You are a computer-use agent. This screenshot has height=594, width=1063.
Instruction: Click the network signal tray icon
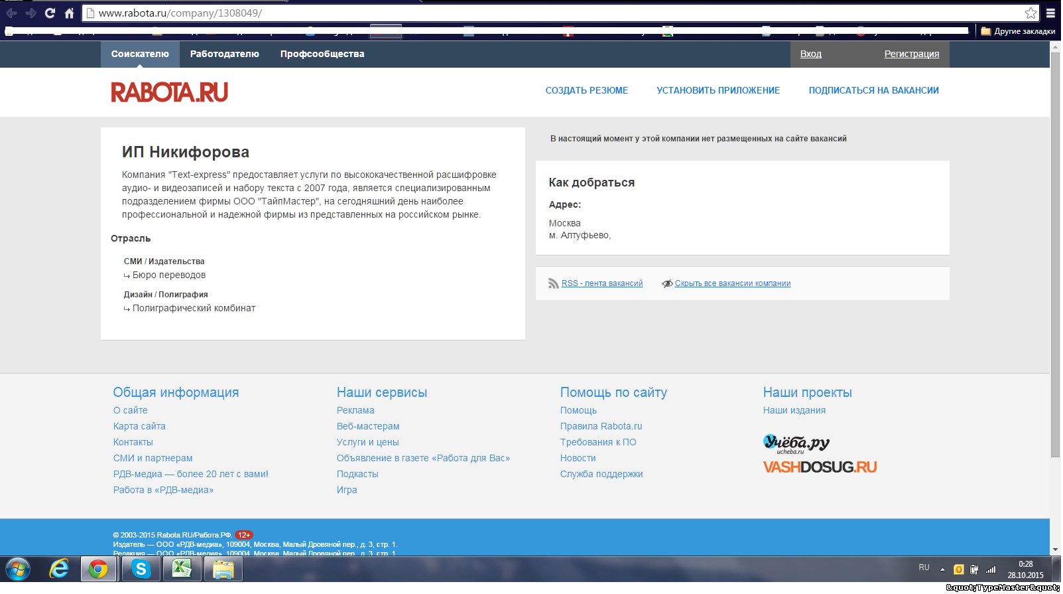[991, 569]
